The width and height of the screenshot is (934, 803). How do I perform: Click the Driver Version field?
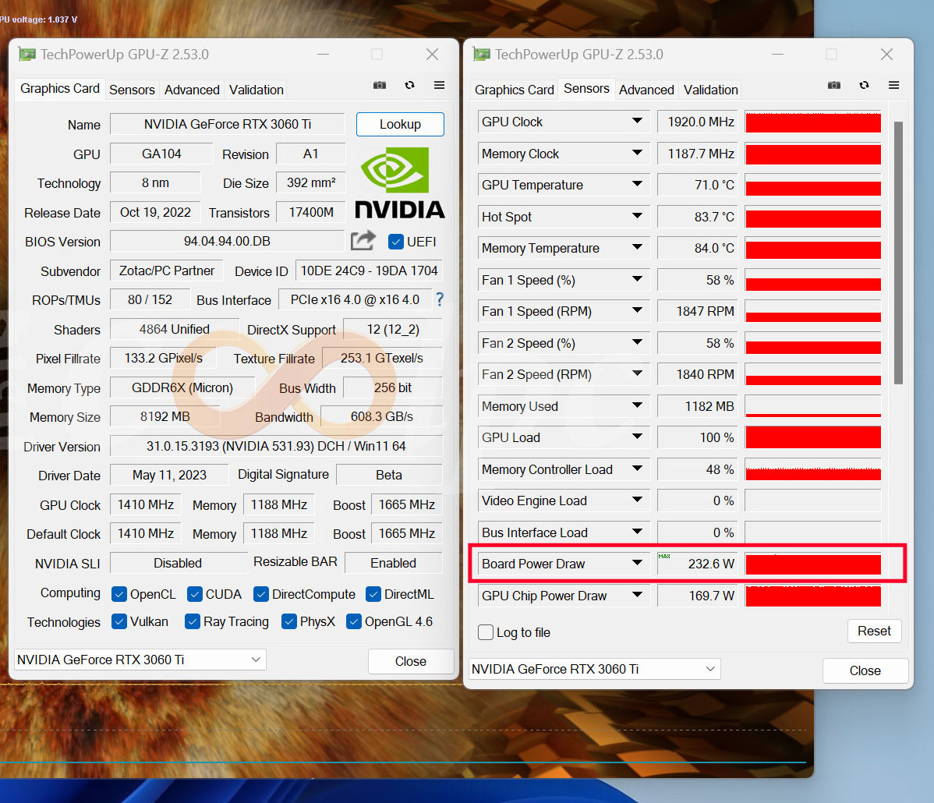pos(277,446)
